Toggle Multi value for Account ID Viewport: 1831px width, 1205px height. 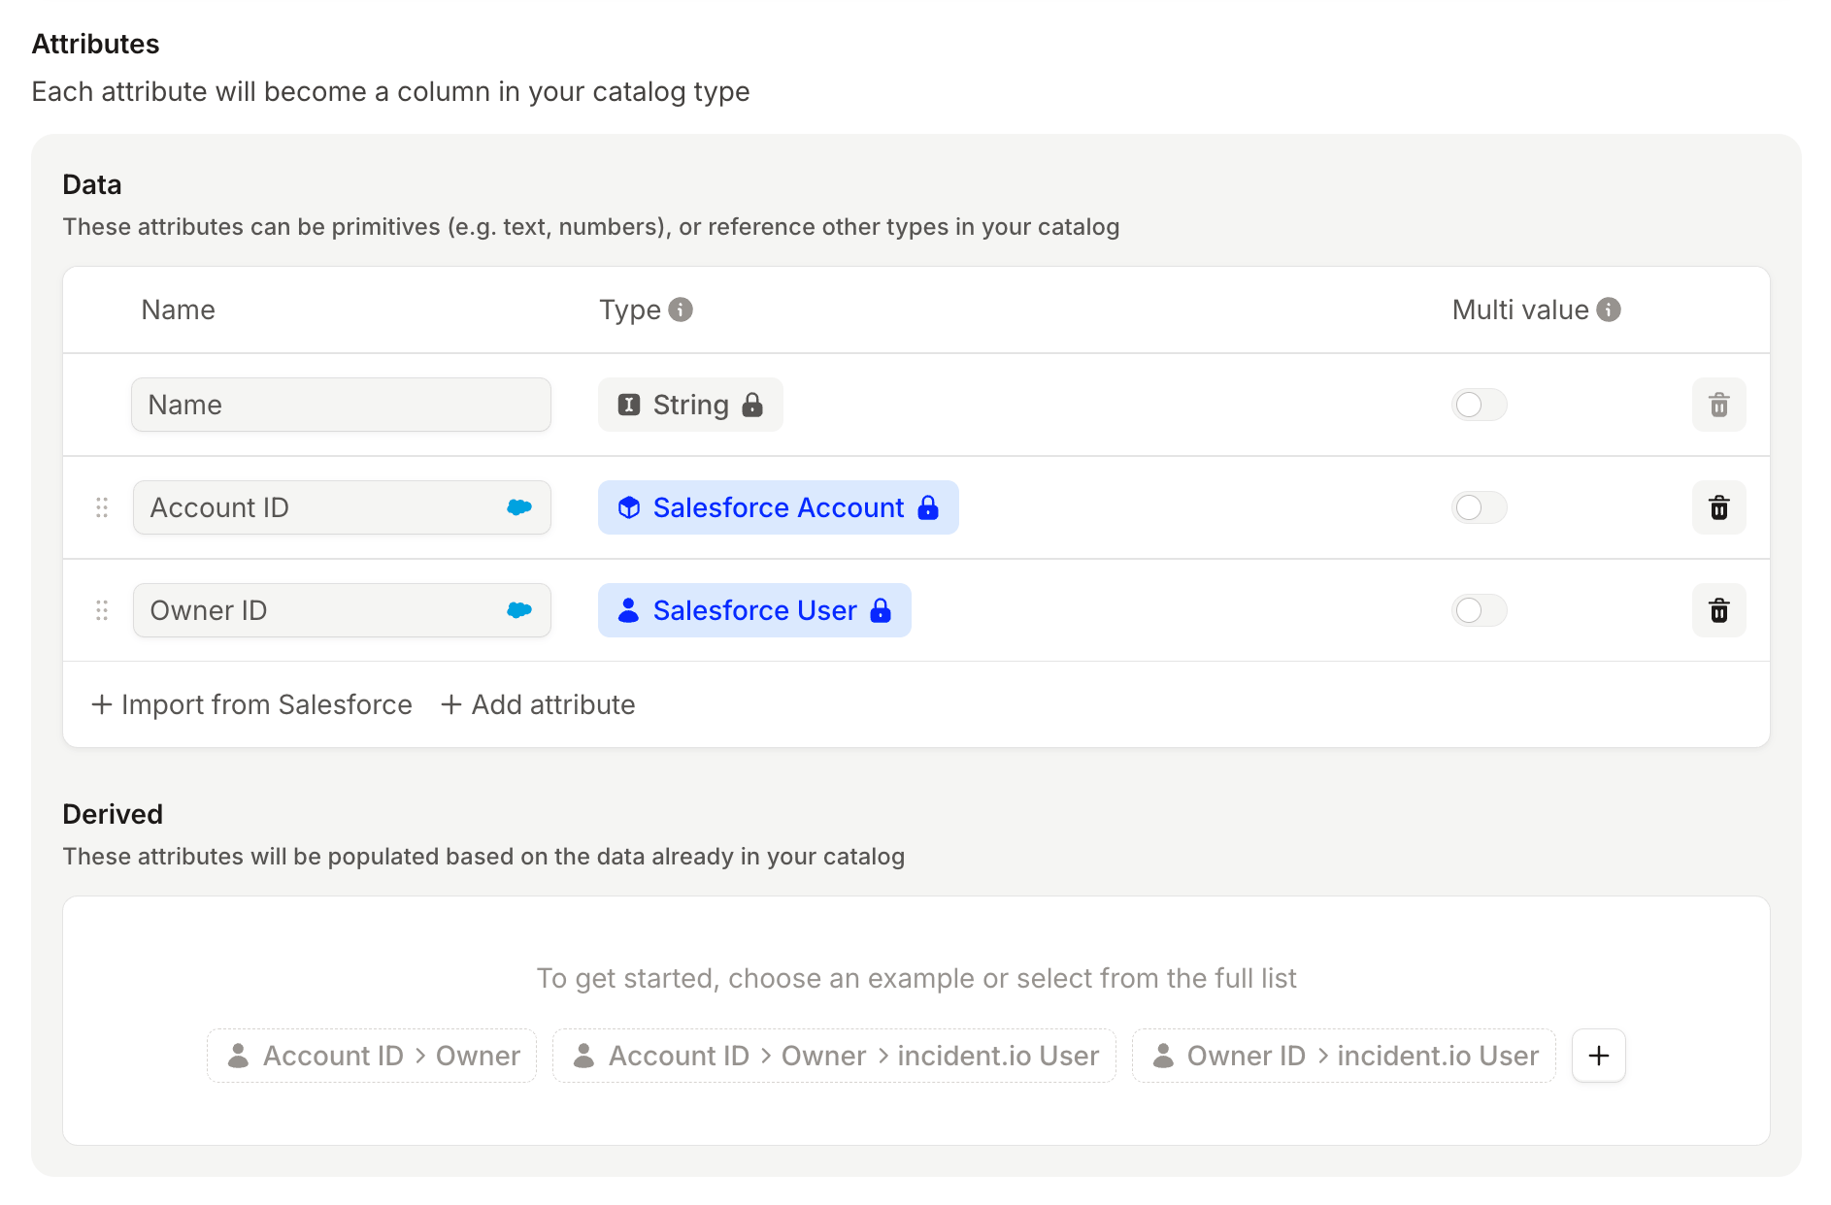1479,507
